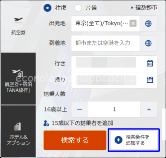Click the child passenger icon
Screen dimensions: 166x158
click(46, 123)
